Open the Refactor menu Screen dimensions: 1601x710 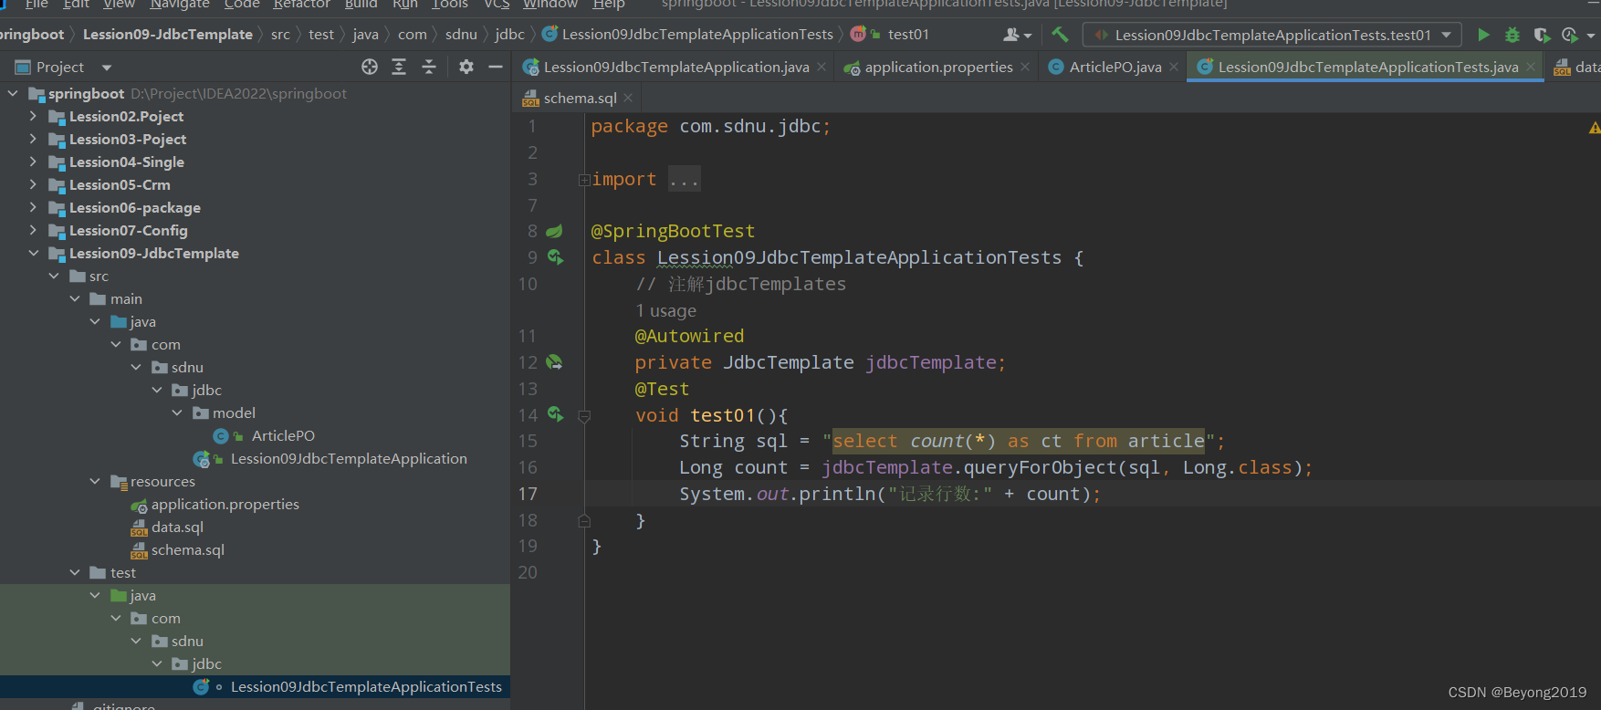tap(301, 5)
